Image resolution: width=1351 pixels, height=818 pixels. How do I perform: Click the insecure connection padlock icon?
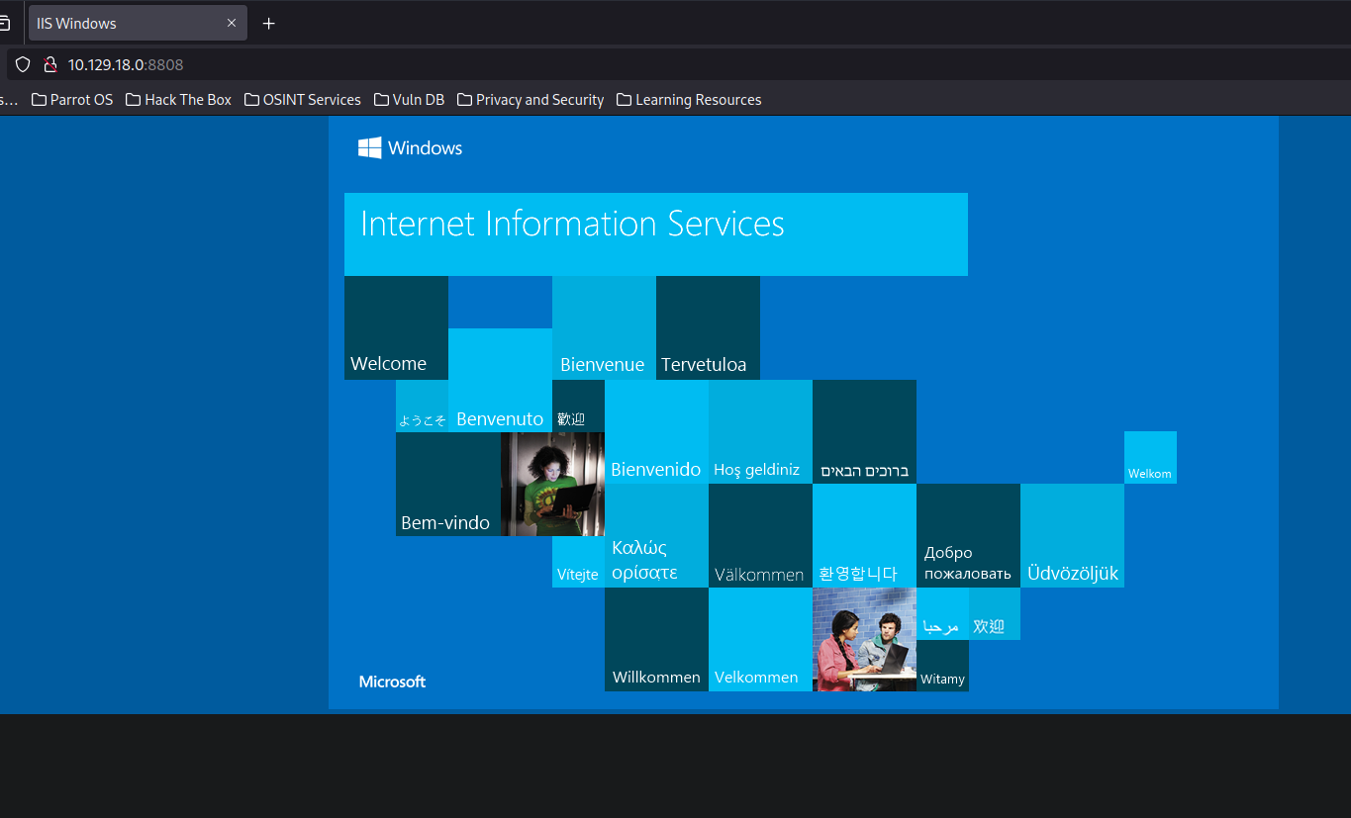coord(49,65)
